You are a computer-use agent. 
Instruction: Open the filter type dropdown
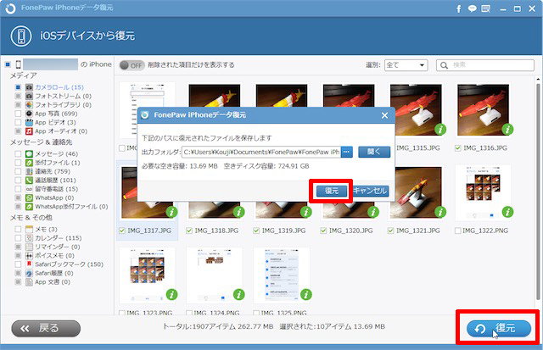(x=406, y=65)
